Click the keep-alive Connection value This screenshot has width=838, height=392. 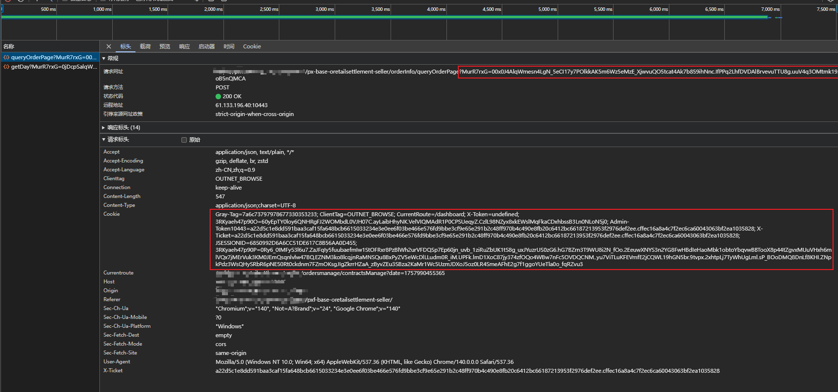point(228,188)
